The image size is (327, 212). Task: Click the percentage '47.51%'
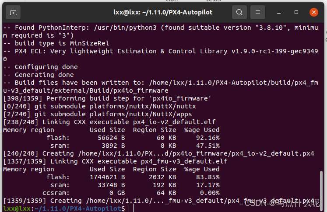pyautogui.click(x=207, y=146)
